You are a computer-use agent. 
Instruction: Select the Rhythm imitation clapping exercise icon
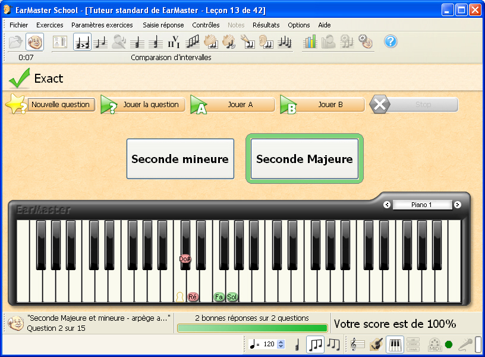[229, 42]
